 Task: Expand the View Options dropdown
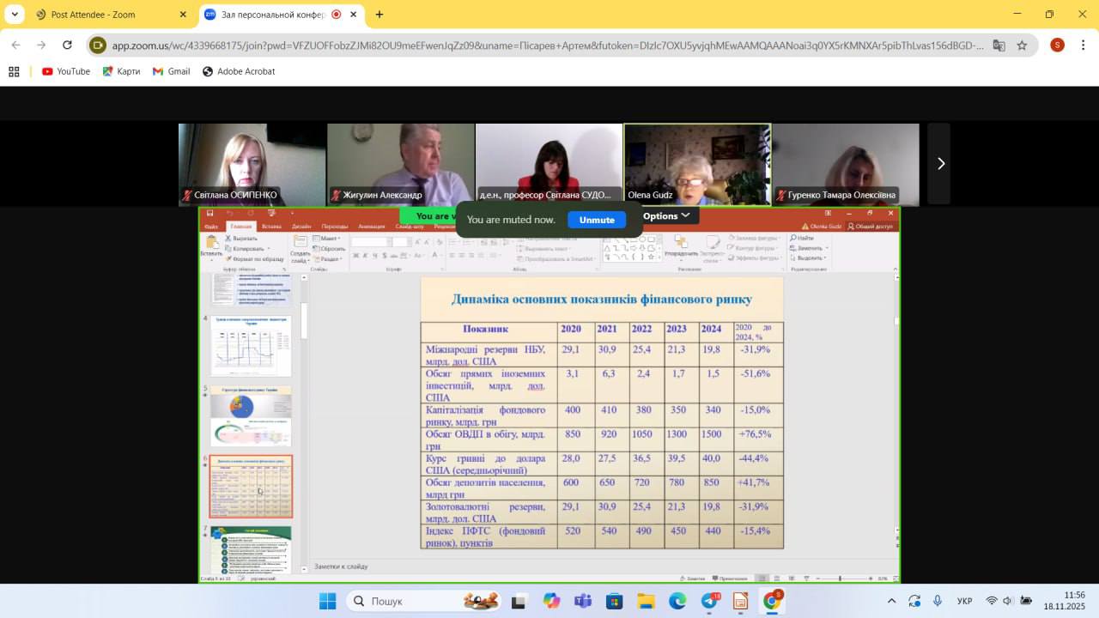pyautogui.click(x=666, y=216)
